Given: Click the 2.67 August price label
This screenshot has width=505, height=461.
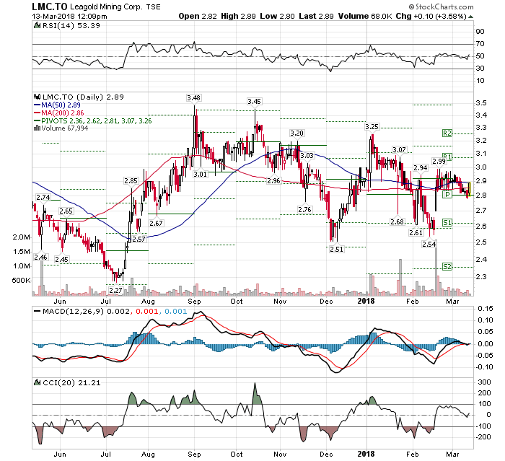Looking at the screenshot, I should [x=156, y=223].
